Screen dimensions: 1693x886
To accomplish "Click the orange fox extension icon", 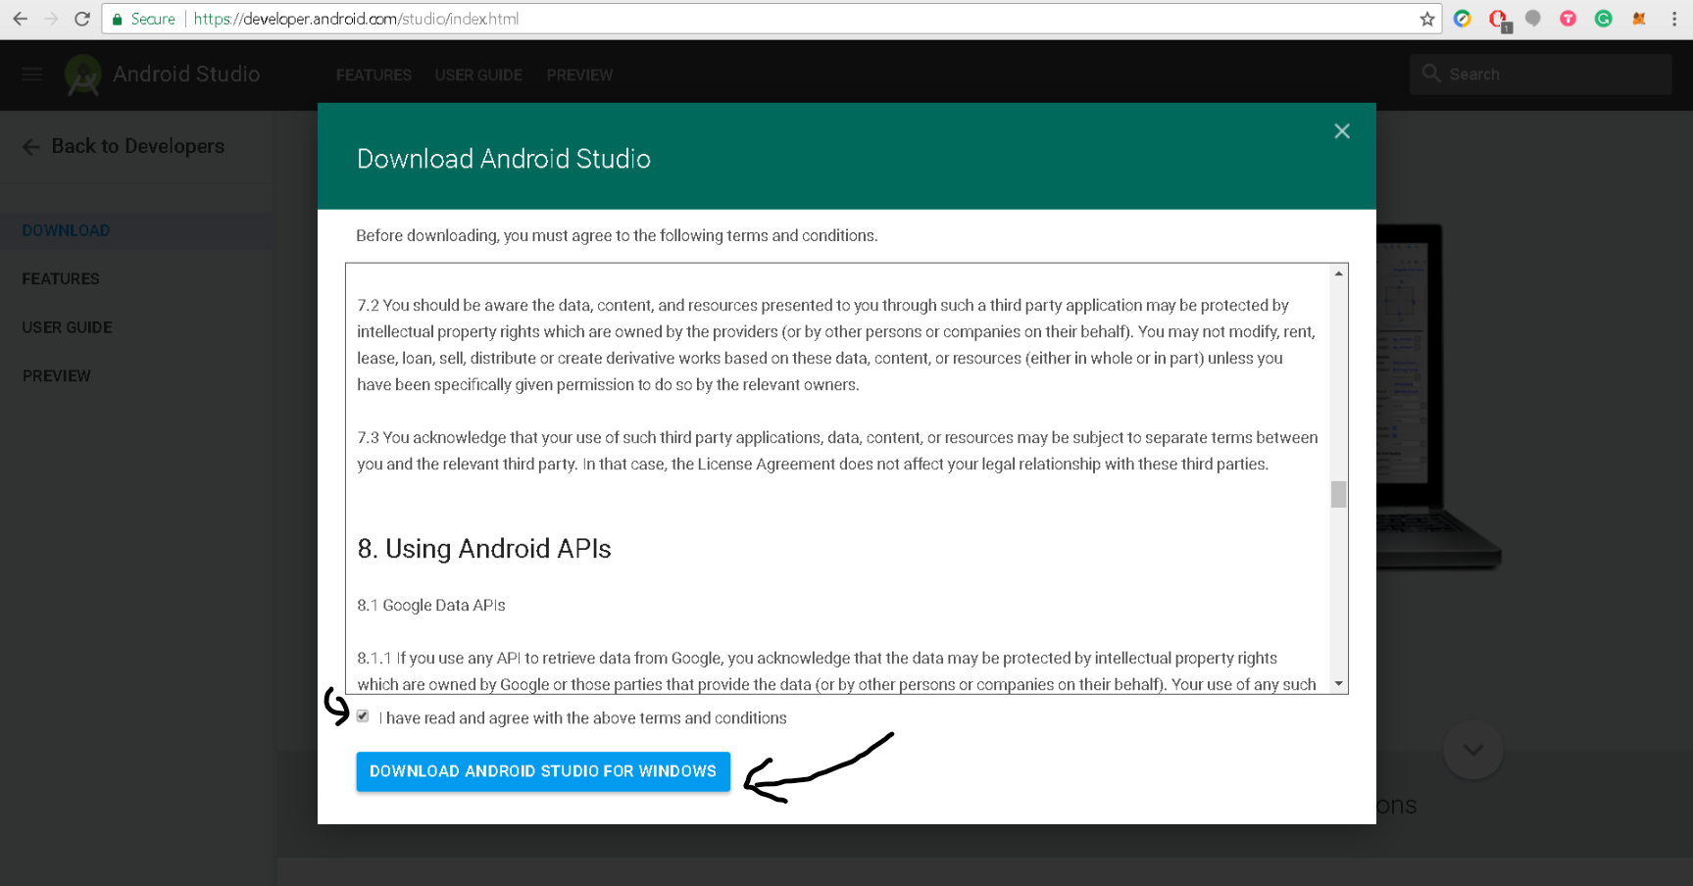I will click(1639, 19).
